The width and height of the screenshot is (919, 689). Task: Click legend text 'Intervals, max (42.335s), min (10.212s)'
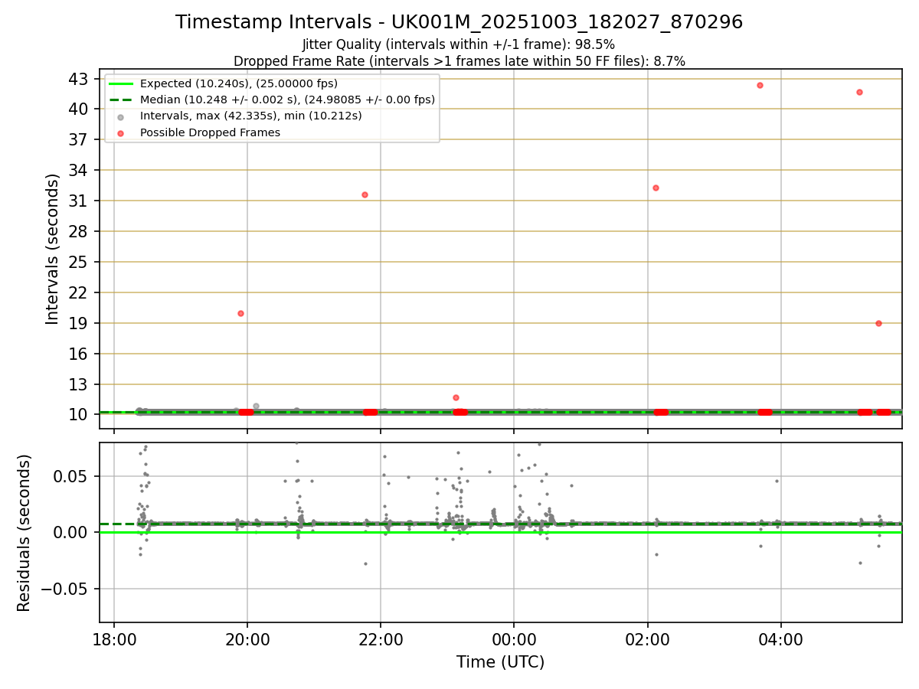coord(251,116)
